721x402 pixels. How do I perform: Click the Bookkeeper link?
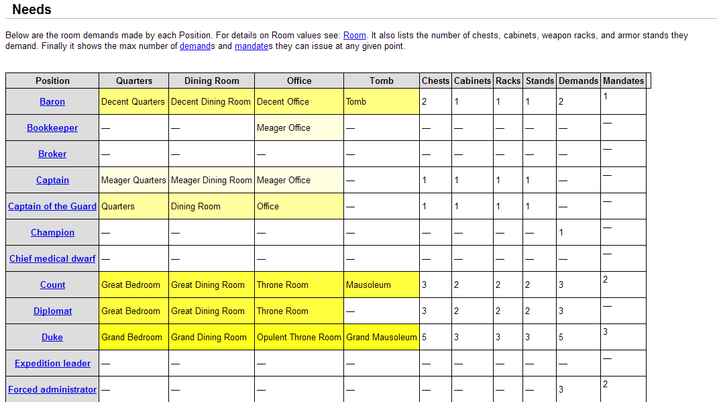click(52, 128)
